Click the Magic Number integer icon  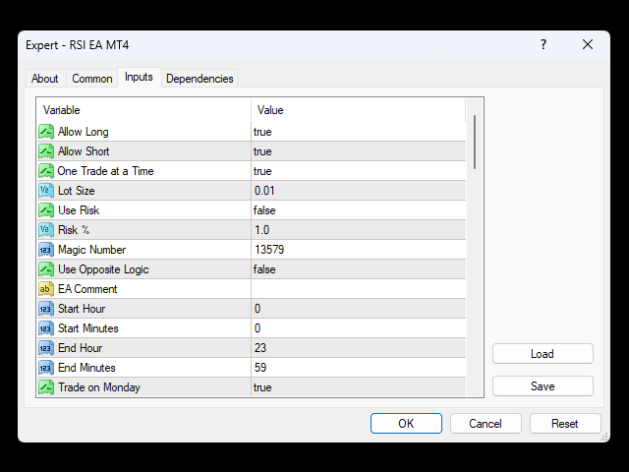tap(46, 250)
